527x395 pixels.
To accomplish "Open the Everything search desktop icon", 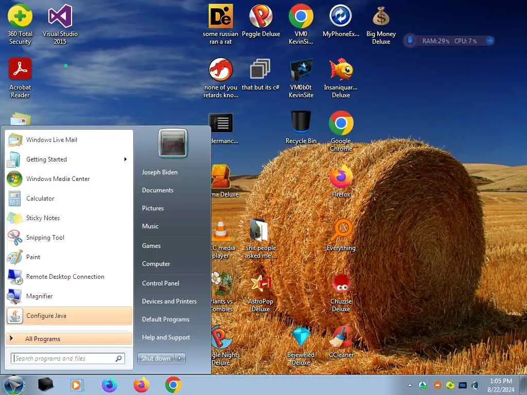I will click(341, 235).
